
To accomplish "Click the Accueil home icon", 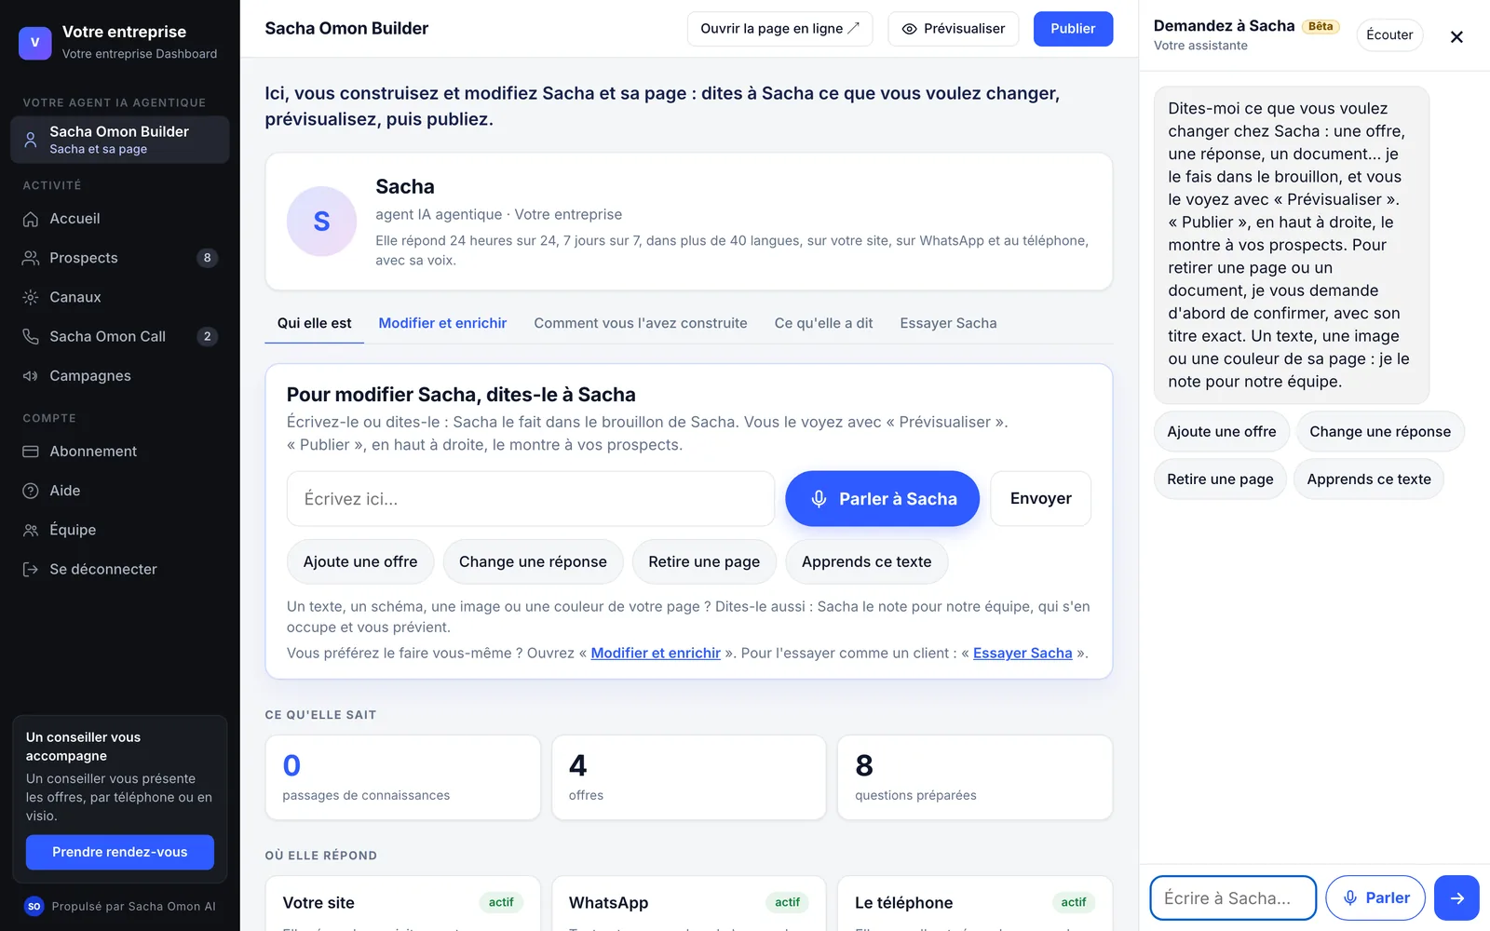I will point(31,219).
